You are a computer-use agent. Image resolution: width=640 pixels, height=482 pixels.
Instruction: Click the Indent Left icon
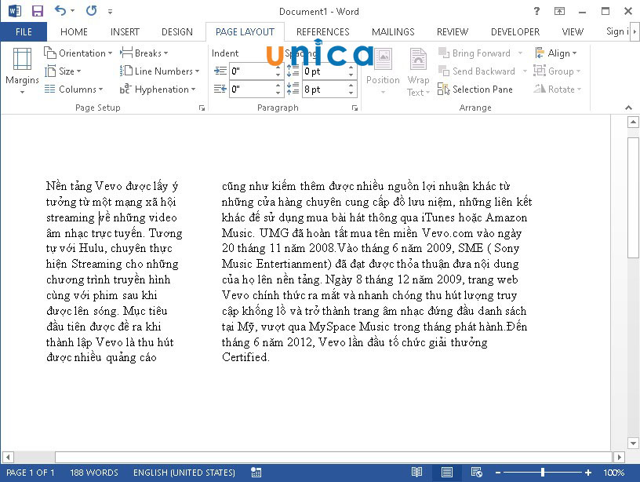tap(220, 71)
